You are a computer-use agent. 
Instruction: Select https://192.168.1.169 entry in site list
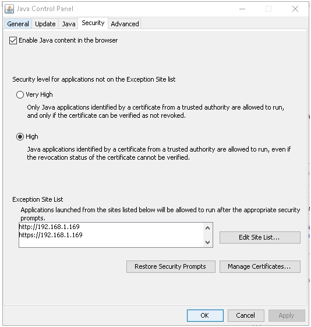coord(51,235)
